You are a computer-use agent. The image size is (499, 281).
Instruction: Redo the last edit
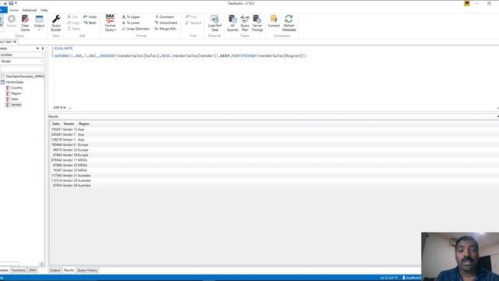90,23
